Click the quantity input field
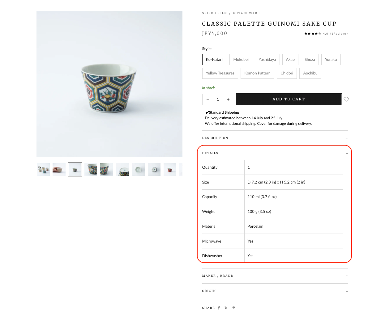 (218, 99)
